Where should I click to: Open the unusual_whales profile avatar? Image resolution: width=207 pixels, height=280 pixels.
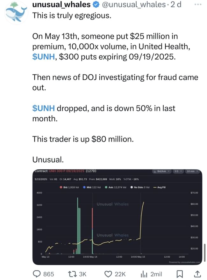17,12
